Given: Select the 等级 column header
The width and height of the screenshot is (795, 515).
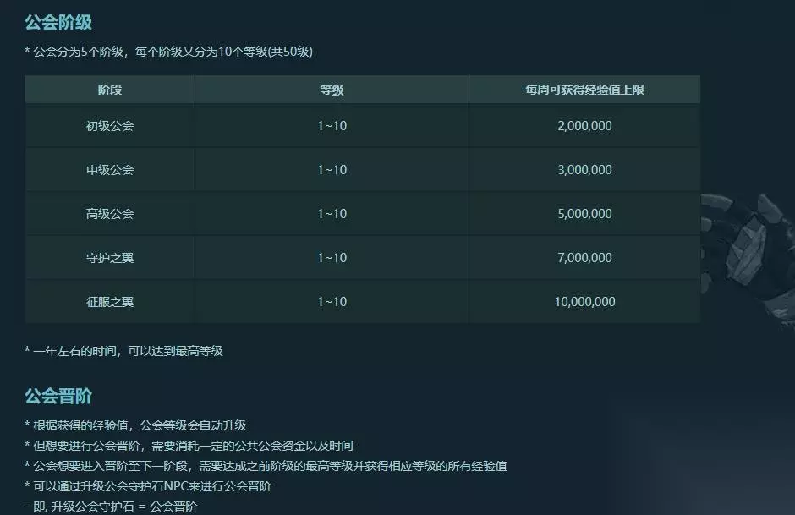Looking at the screenshot, I should (332, 90).
